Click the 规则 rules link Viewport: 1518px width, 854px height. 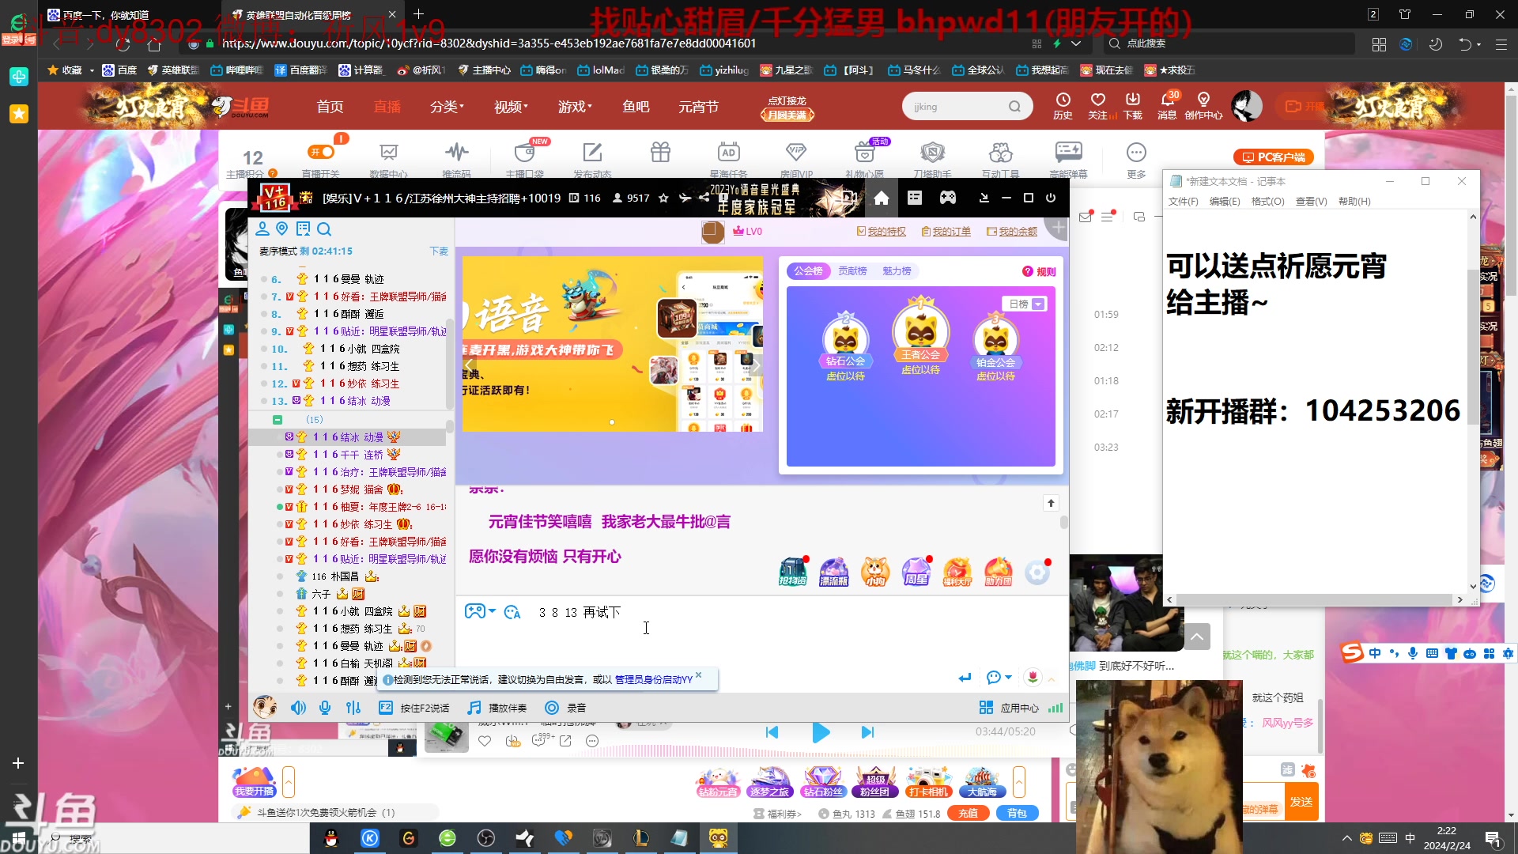[1039, 272]
